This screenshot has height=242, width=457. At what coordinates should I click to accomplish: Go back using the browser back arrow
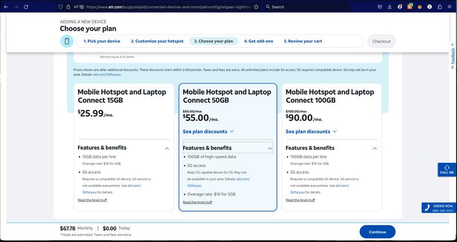coord(6,7)
